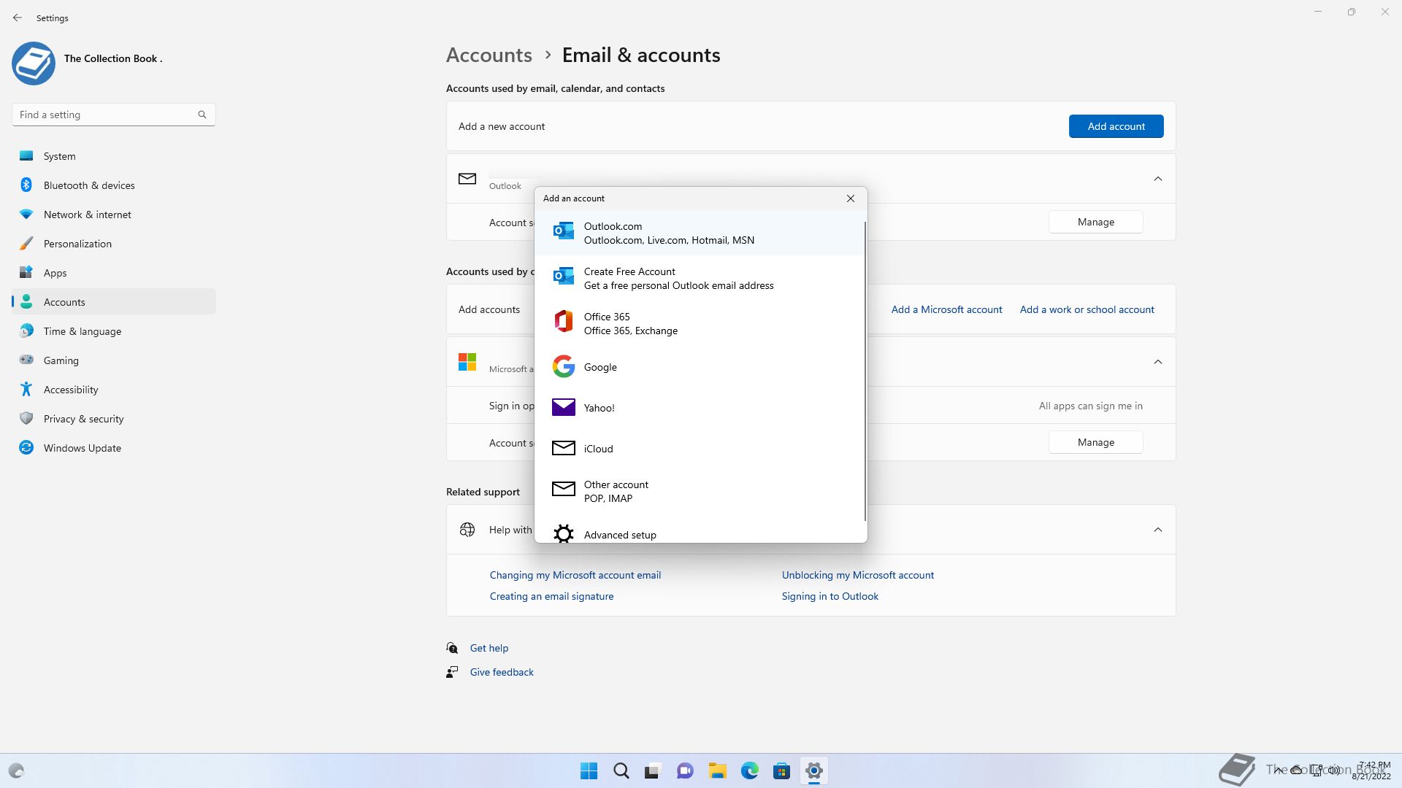Click the widgets icon on taskbar
Screen dimensions: 1402x788
tap(16, 770)
